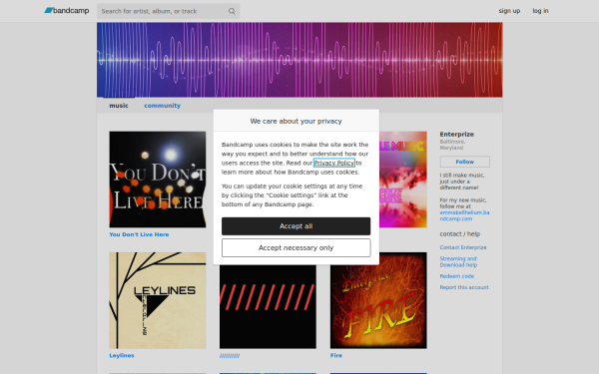Click Report this account

pos(464,287)
